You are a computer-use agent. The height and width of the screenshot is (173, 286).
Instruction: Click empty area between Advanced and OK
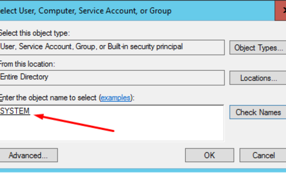(x=121, y=155)
